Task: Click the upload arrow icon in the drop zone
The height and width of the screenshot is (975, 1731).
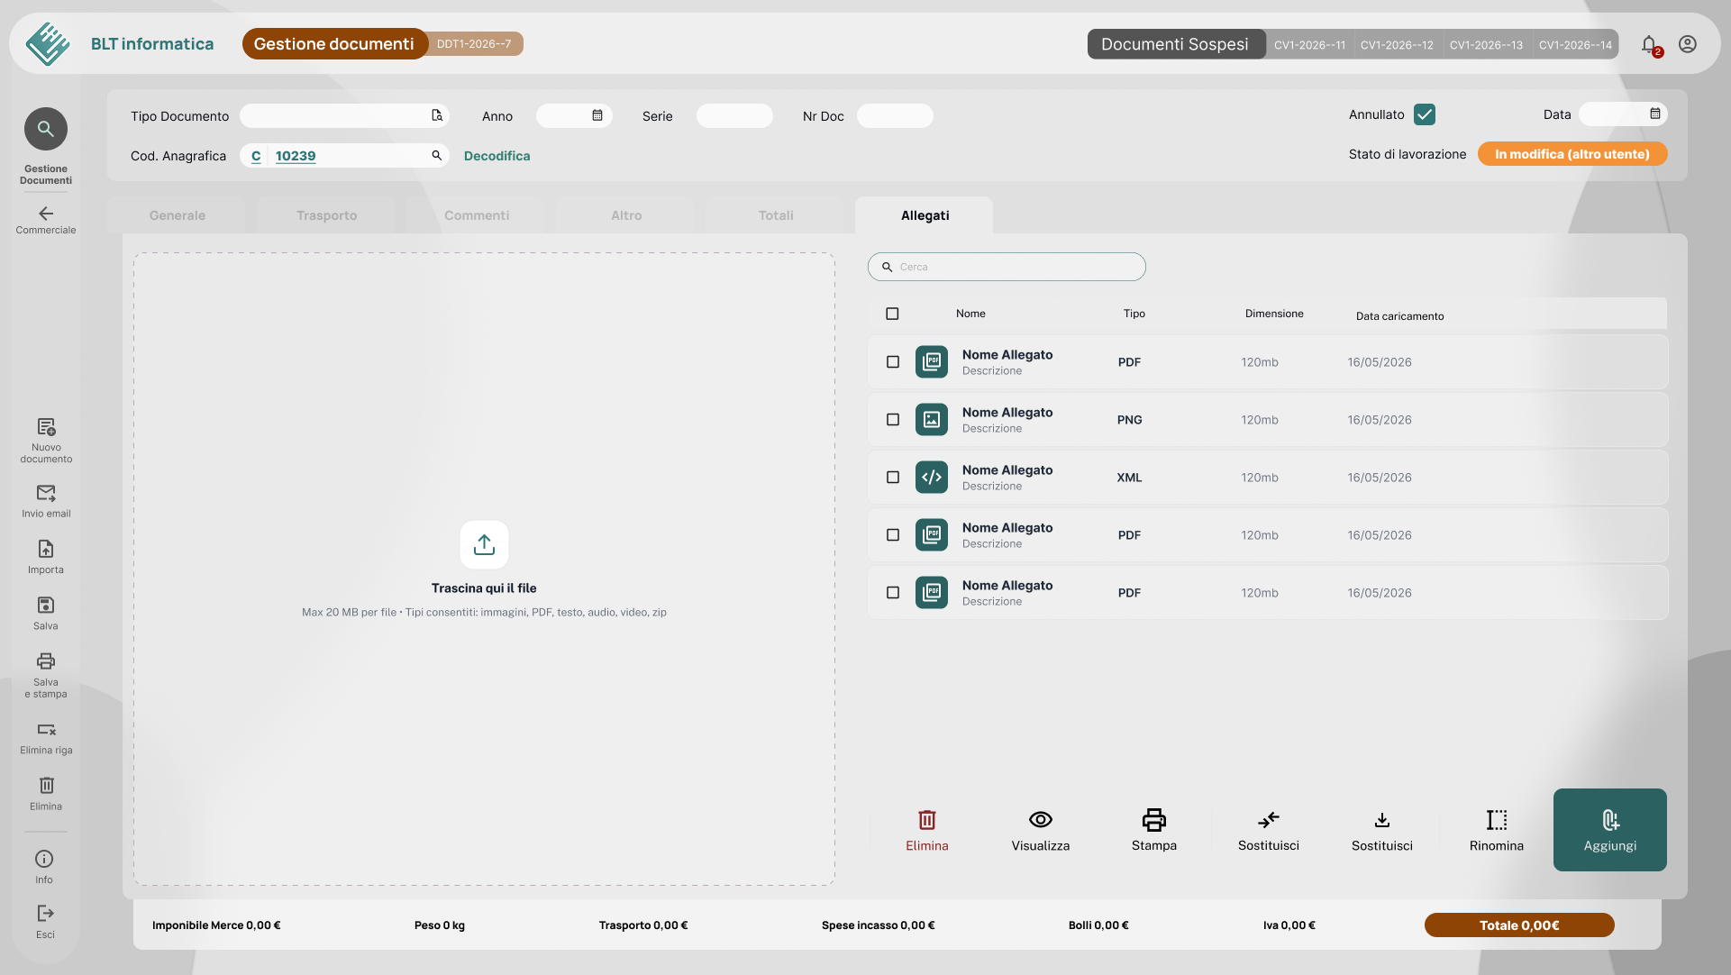Action: (x=484, y=544)
